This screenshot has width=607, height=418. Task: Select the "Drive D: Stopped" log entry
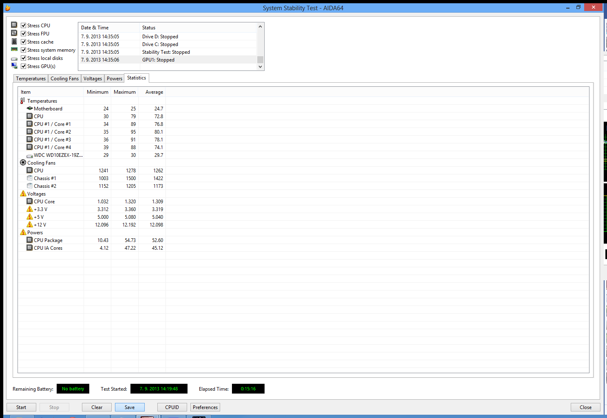(168, 37)
